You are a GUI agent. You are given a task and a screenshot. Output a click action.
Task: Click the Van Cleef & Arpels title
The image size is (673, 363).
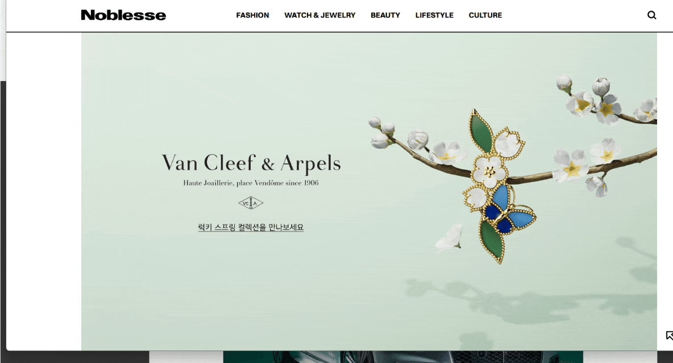[251, 163]
